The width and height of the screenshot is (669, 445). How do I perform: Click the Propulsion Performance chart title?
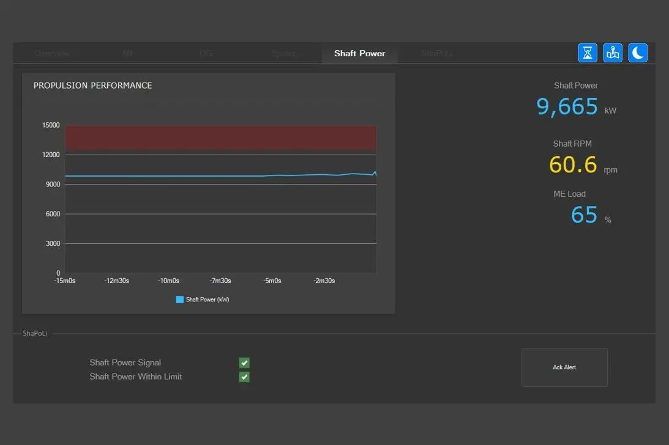tap(92, 86)
